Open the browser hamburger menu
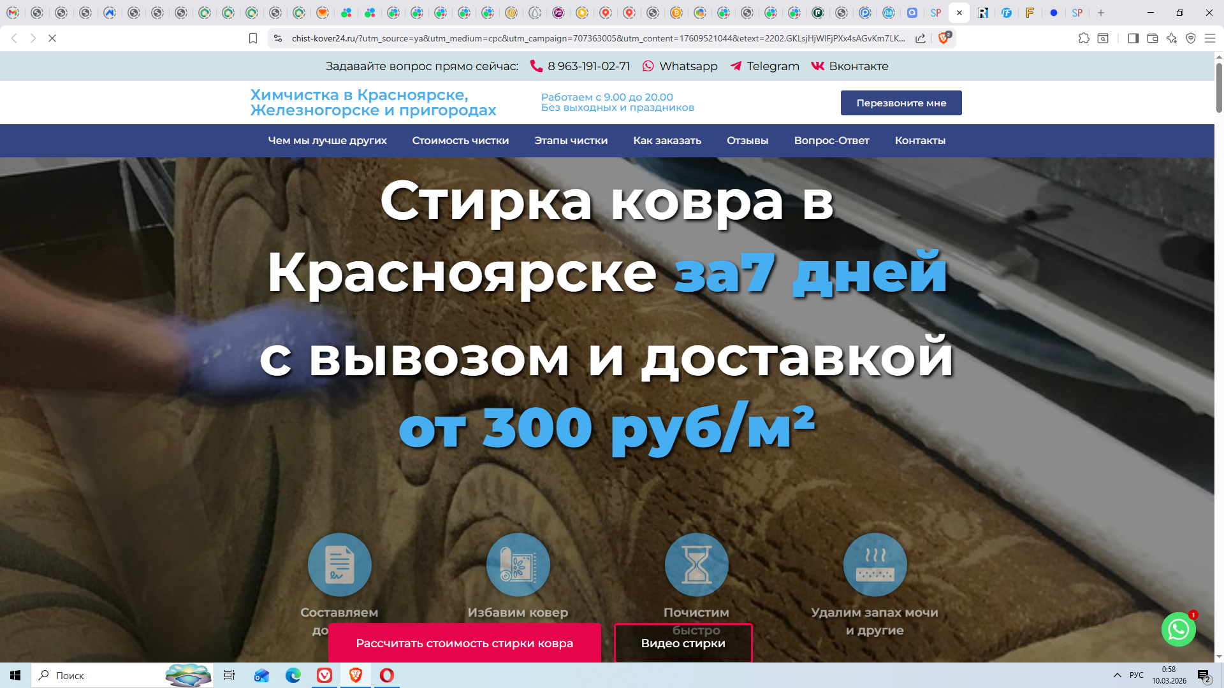Viewport: 1224px width, 688px height. coord(1209,38)
